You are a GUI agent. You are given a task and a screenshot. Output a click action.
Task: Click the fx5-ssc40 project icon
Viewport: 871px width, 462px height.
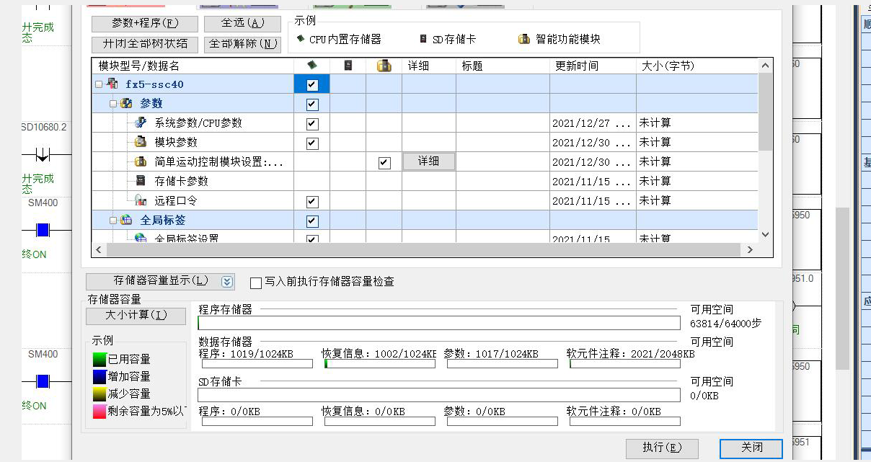[112, 84]
